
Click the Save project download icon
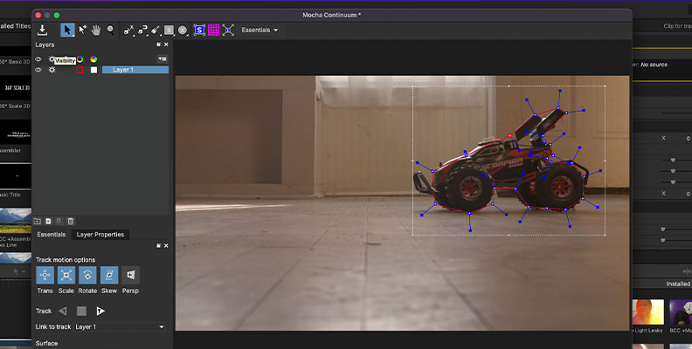pyautogui.click(x=42, y=30)
